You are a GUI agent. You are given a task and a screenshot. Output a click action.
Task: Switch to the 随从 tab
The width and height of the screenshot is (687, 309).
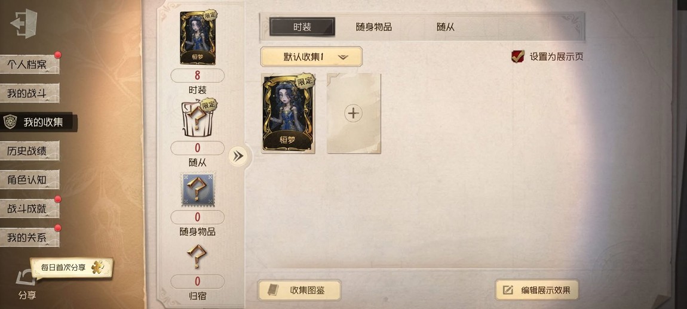point(446,27)
